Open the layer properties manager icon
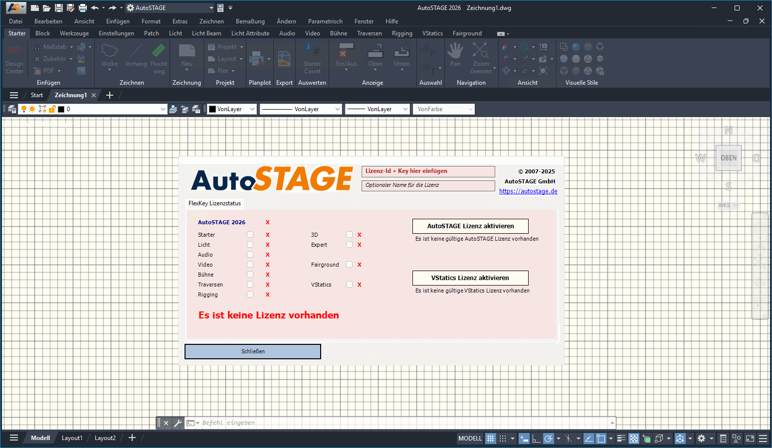The width and height of the screenshot is (772, 448). [12, 109]
